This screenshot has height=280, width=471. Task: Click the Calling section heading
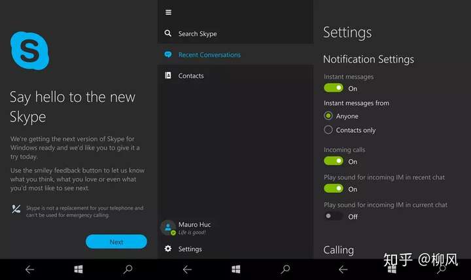pyautogui.click(x=339, y=250)
